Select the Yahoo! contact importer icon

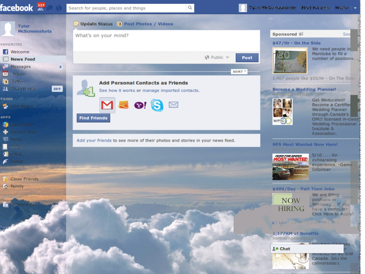click(141, 105)
